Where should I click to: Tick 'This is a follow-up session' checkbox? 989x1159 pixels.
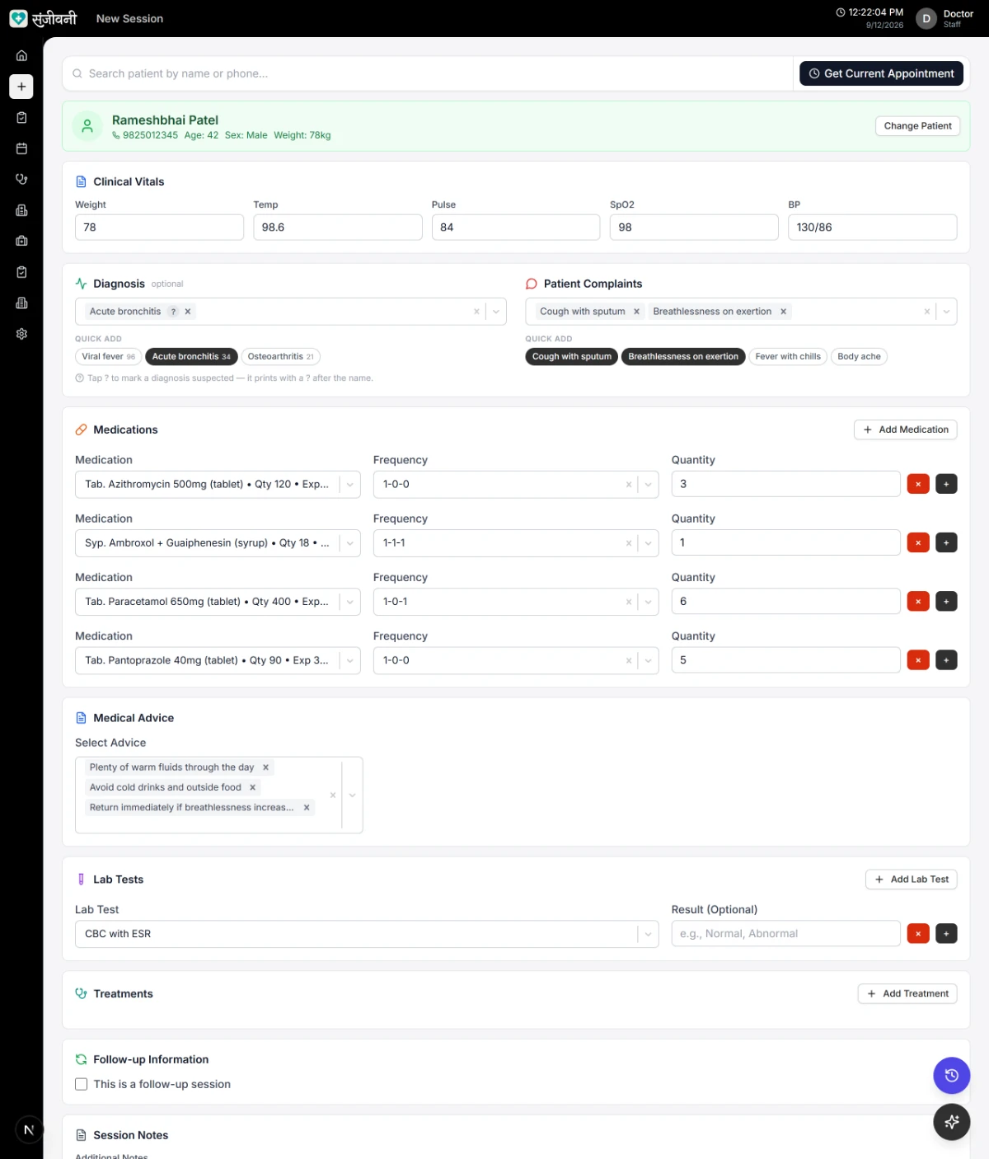tap(82, 1084)
